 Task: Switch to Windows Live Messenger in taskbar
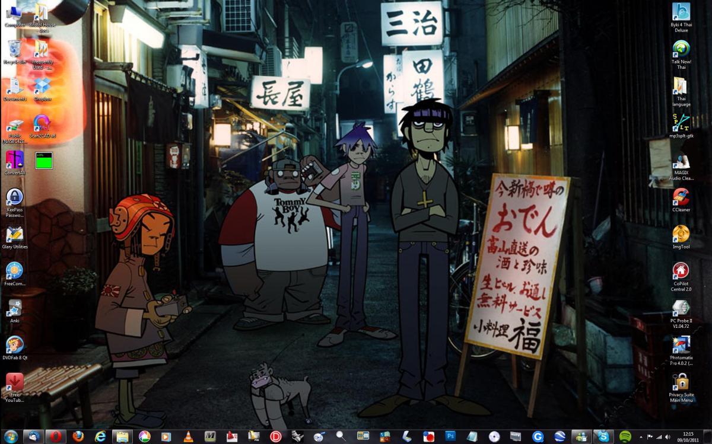tap(581, 436)
